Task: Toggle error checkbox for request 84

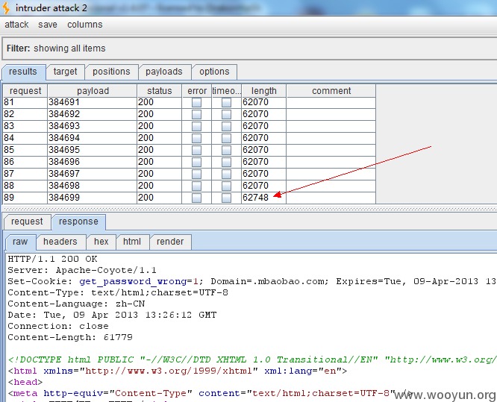Action: point(196,138)
